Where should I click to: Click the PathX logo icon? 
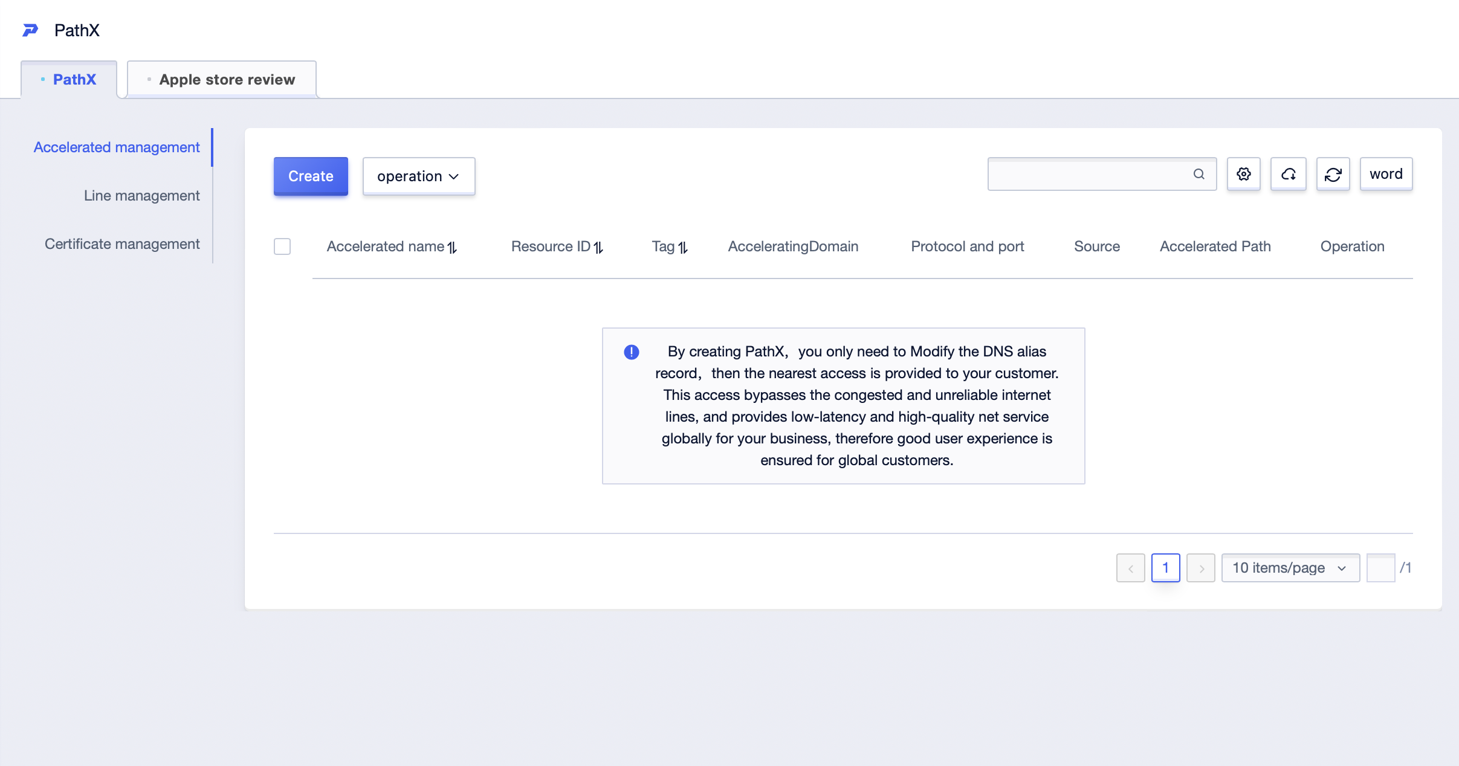pos(30,30)
